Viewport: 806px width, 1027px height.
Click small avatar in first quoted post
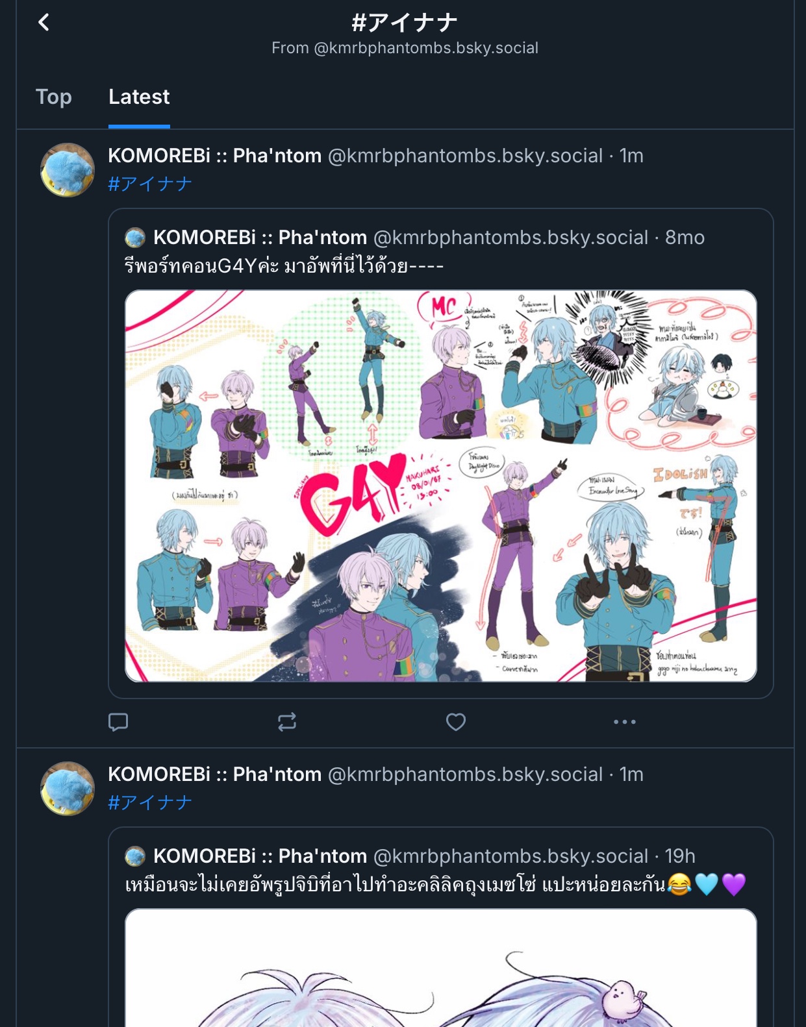point(135,238)
